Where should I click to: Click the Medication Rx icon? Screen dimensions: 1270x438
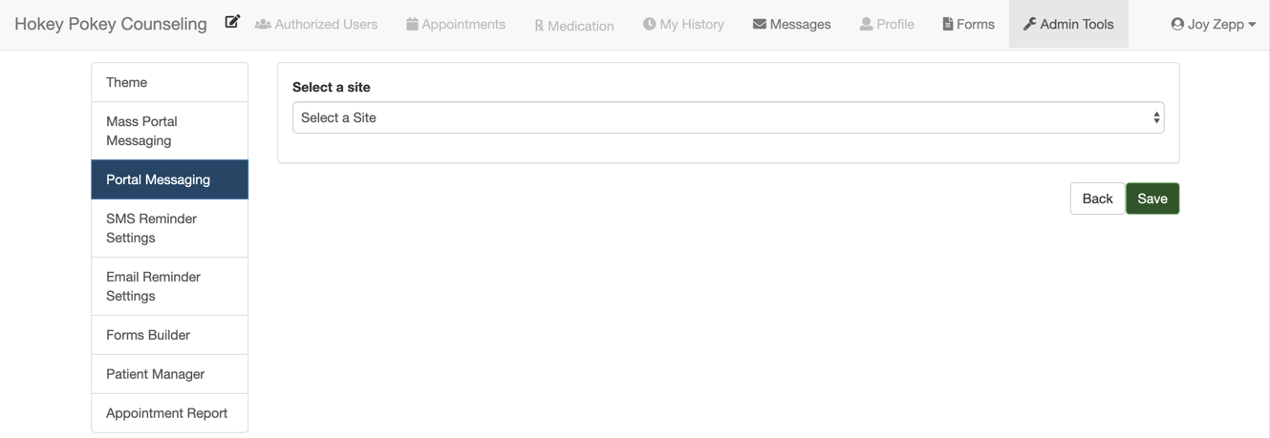coord(539,26)
